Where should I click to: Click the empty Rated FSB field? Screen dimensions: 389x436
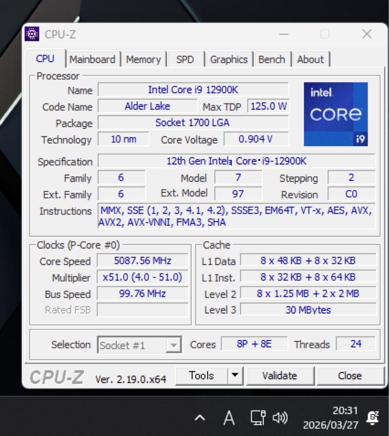tap(142, 310)
